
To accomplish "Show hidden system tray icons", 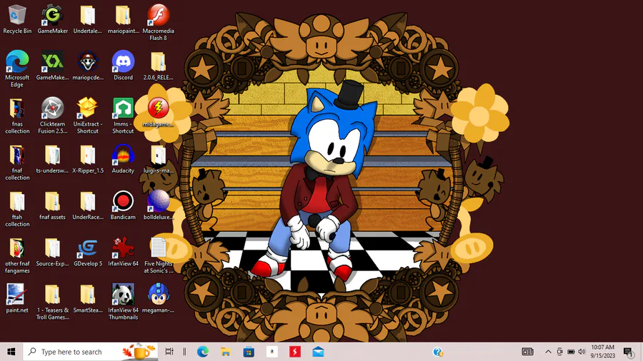I will coord(548,352).
